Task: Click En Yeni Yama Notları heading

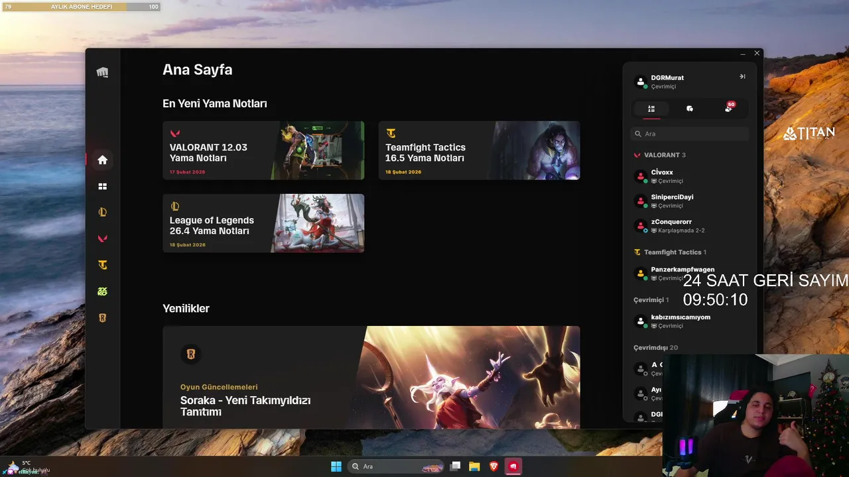Action: [x=215, y=104]
